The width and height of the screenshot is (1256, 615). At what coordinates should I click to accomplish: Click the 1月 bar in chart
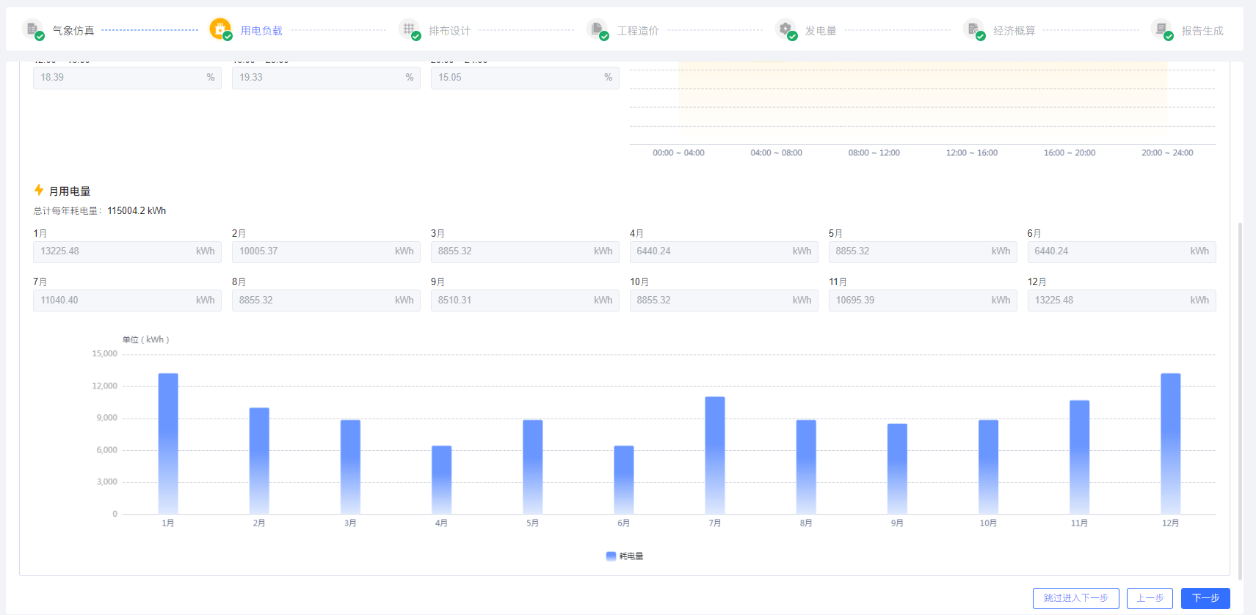click(168, 443)
